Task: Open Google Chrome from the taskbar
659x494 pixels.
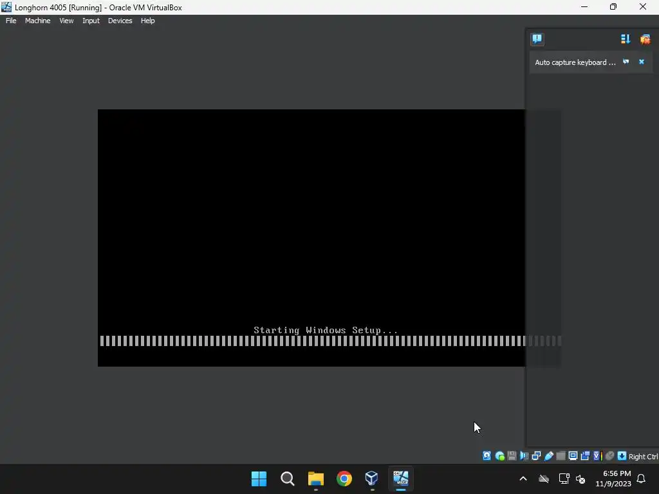Action: (344, 479)
